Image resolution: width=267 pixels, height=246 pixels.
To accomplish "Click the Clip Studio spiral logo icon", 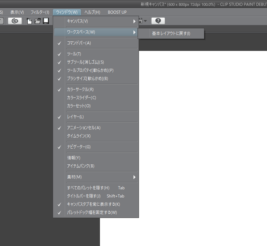I will 15,21.
